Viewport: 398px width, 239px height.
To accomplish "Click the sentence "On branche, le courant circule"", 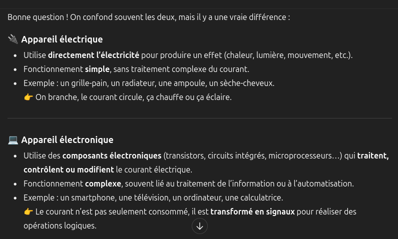I will (x=134, y=97).
